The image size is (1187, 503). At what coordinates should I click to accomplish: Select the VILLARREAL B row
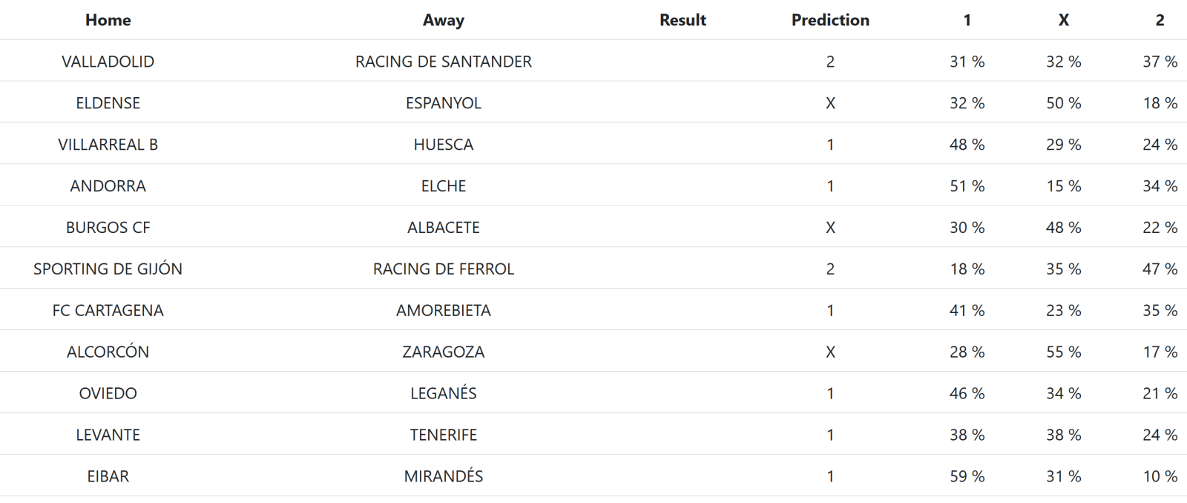108,145
